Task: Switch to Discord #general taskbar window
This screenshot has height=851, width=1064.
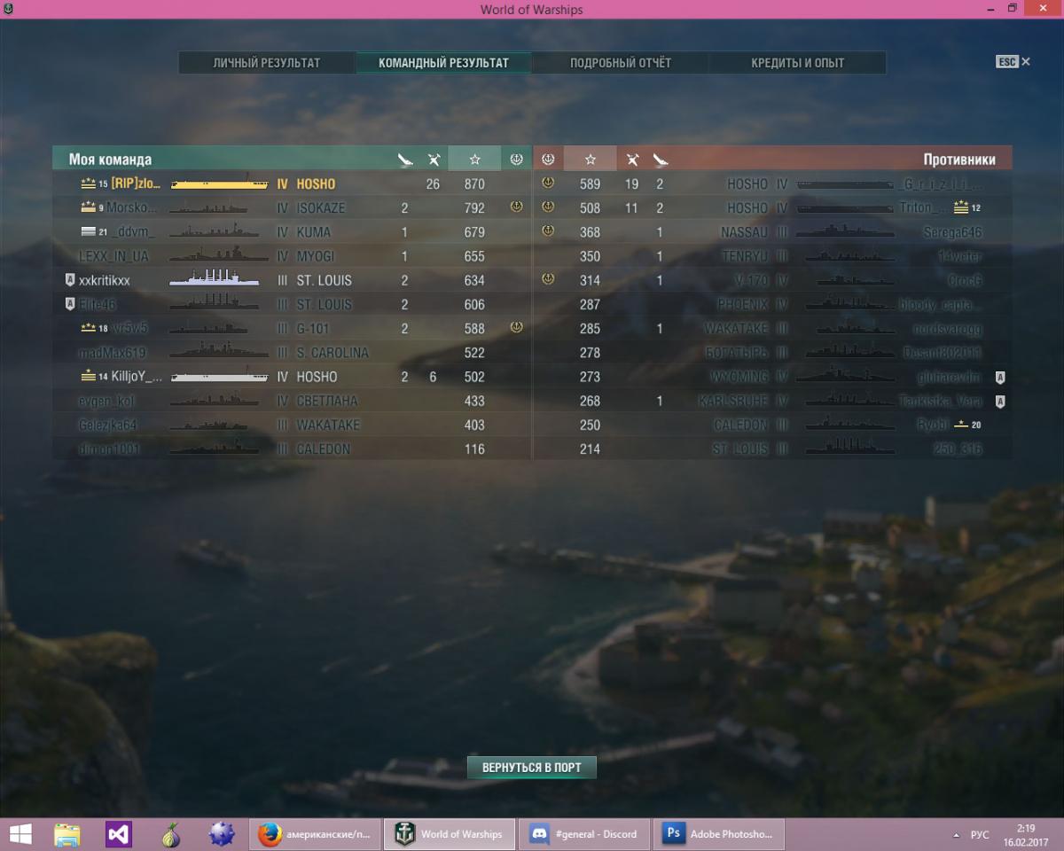Action: (585, 834)
